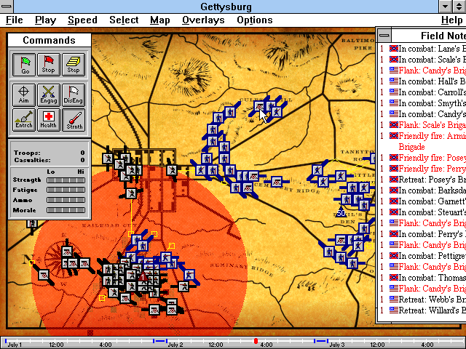Click 'In combat: Thomas' field note
The width and height of the screenshot is (466, 349).
422,278
